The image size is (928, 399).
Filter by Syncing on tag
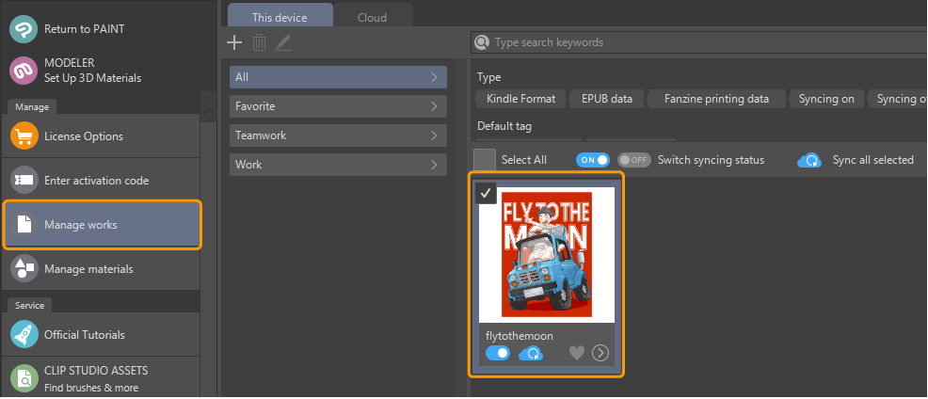[x=826, y=99]
